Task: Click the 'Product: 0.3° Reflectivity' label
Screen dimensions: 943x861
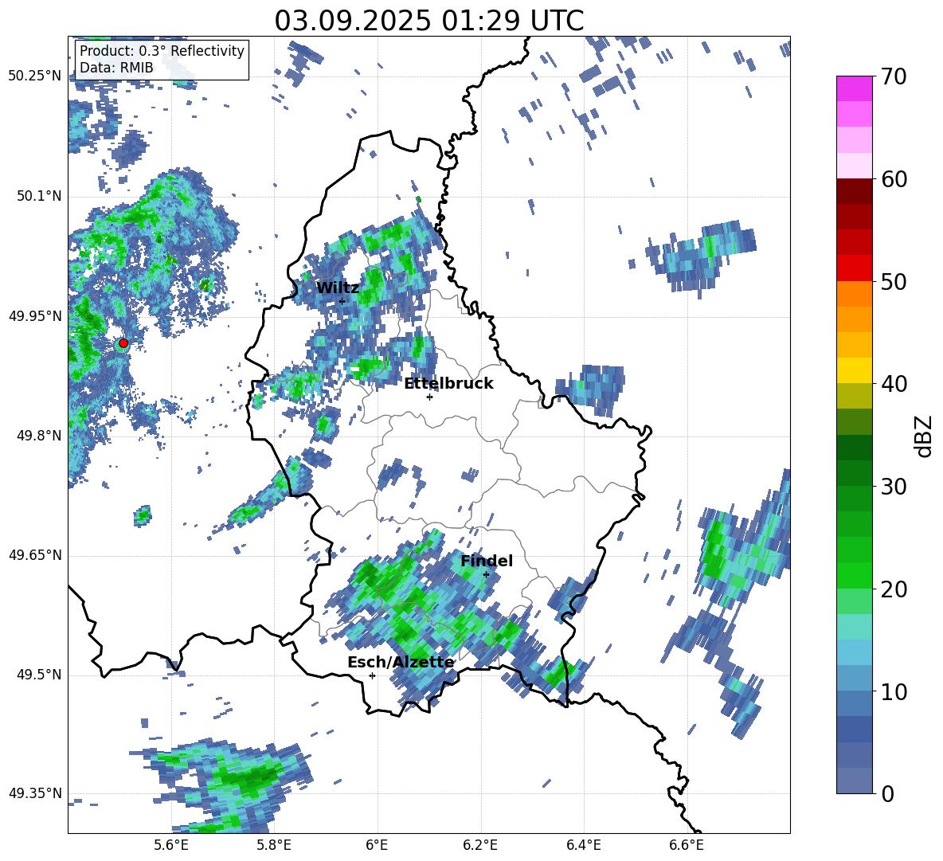Action: (162, 50)
